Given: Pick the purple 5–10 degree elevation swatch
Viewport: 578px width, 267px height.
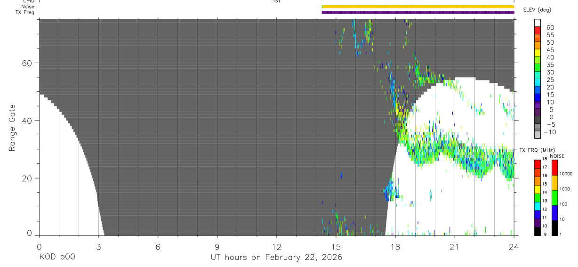Looking at the screenshot, I should 537,105.
